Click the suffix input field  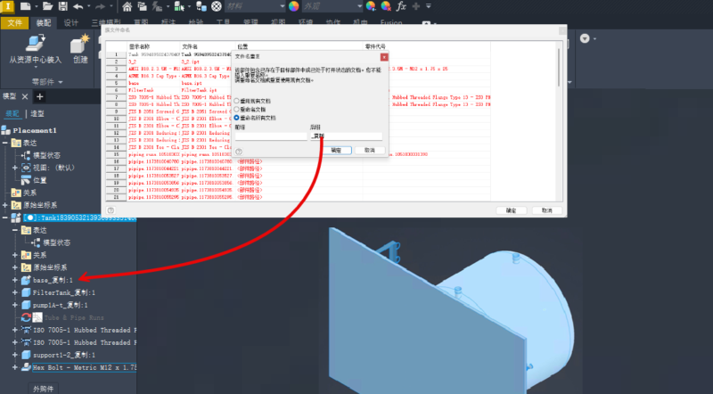point(346,136)
